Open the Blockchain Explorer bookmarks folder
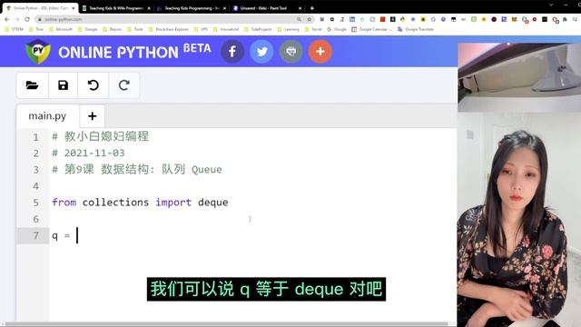Screen dimensions: 581x327 pos(169,29)
